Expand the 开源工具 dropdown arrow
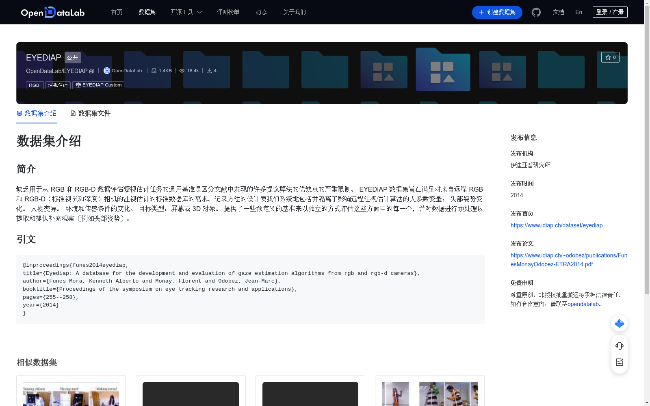This screenshot has width=650, height=406. (199, 12)
